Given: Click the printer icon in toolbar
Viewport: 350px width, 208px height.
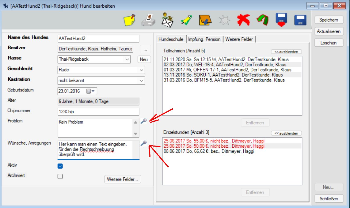Looking at the screenshot, I should click(148, 20).
